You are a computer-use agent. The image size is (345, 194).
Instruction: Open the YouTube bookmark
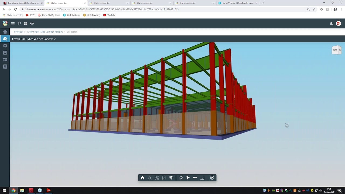[109, 15]
